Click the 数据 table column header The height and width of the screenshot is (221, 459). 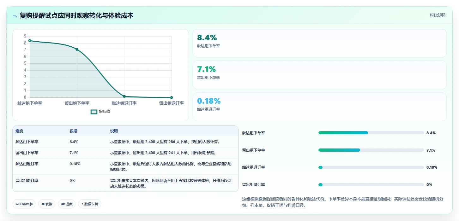[73, 131]
